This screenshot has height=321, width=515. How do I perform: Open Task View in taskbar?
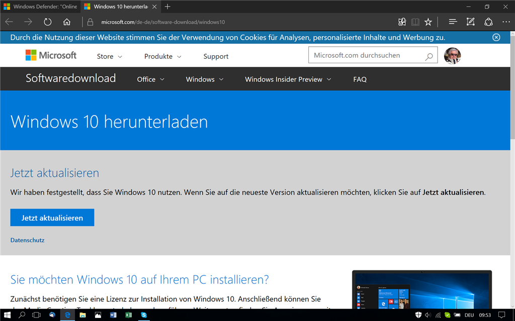[36, 315]
